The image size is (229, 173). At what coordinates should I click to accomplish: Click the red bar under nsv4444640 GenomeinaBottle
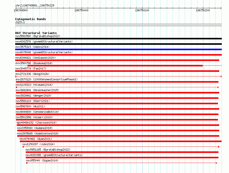pyautogui.click(x=117, y=114)
